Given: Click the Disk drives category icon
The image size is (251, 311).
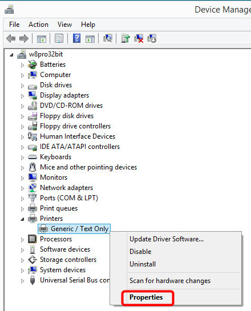Looking at the screenshot, I should click(x=33, y=87).
